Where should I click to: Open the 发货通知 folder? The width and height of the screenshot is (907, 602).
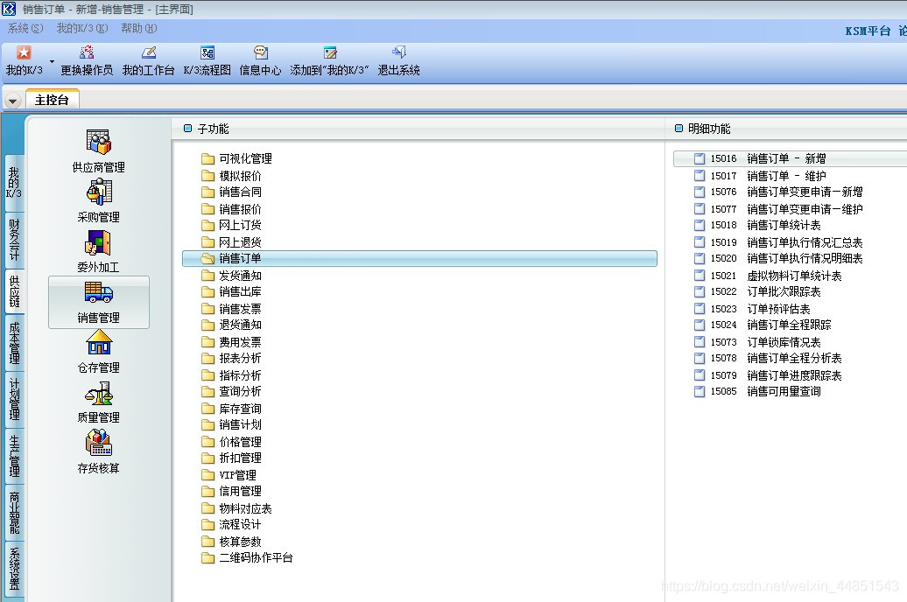point(231,276)
